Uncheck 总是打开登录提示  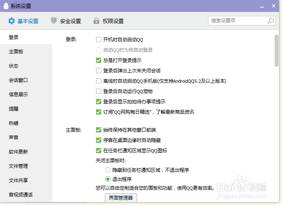coord(98,60)
